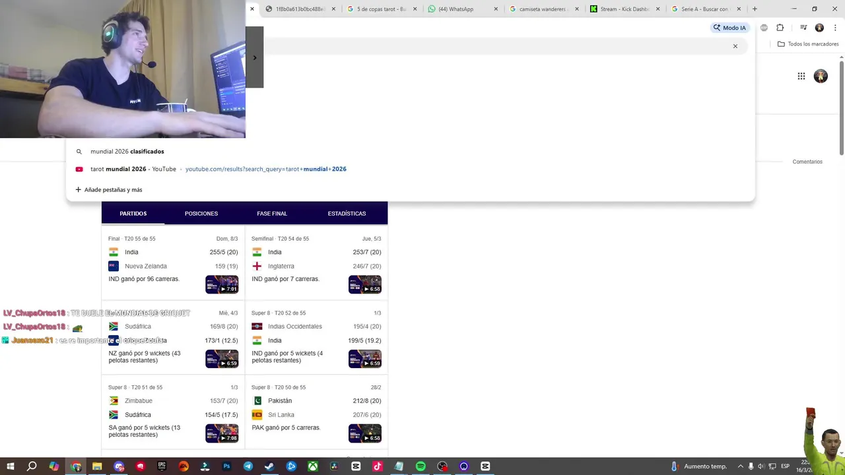Open Discord from taskbar
This screenshot has width=845, height=475.
119,466
